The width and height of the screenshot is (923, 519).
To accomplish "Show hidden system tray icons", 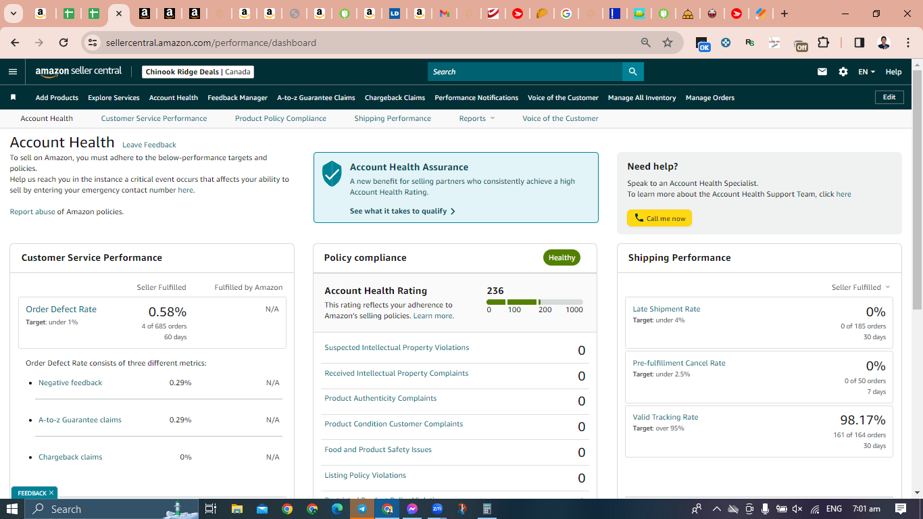I will coord(716,509).
